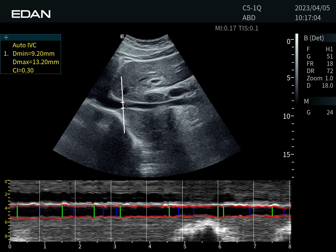Click the D 18.0 depth parameter
The height and width of the screenshot is (252, 336).
(320, 86)
